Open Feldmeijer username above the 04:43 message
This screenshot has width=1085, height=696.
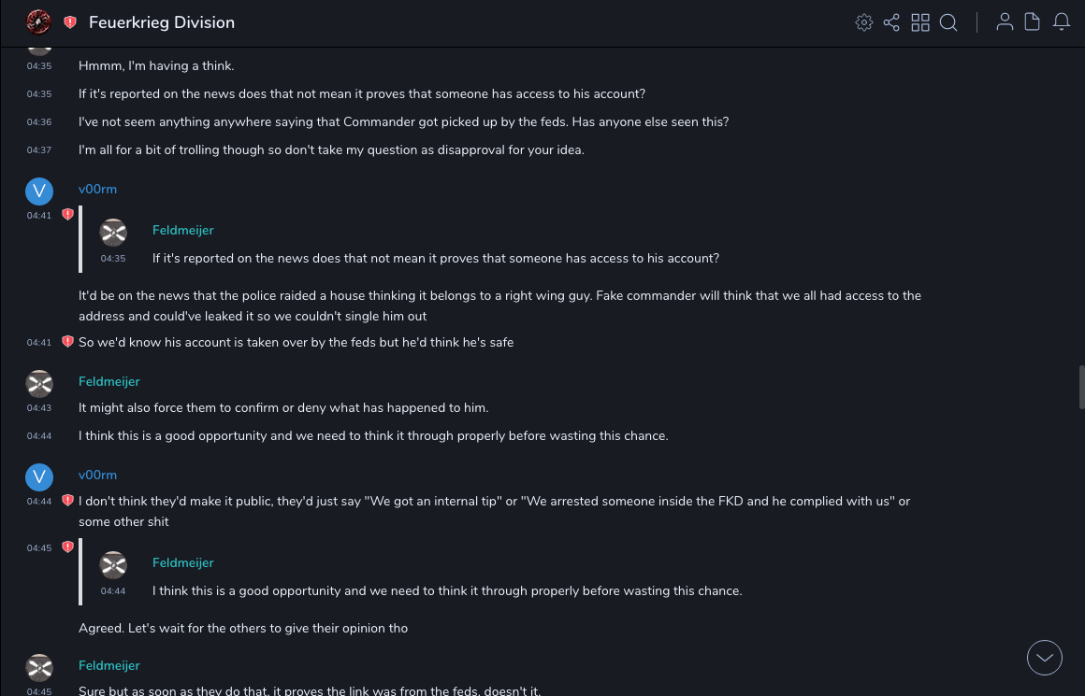pyautogui.click(x=108, y=381)
